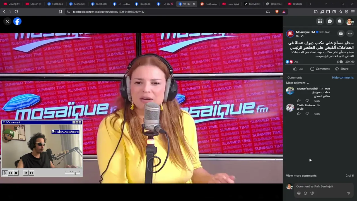The height and width of the screenshot is (201, 357).
Task: Reply to Moncef Mhadhbi's comment
Action: (x=317, y=101)
